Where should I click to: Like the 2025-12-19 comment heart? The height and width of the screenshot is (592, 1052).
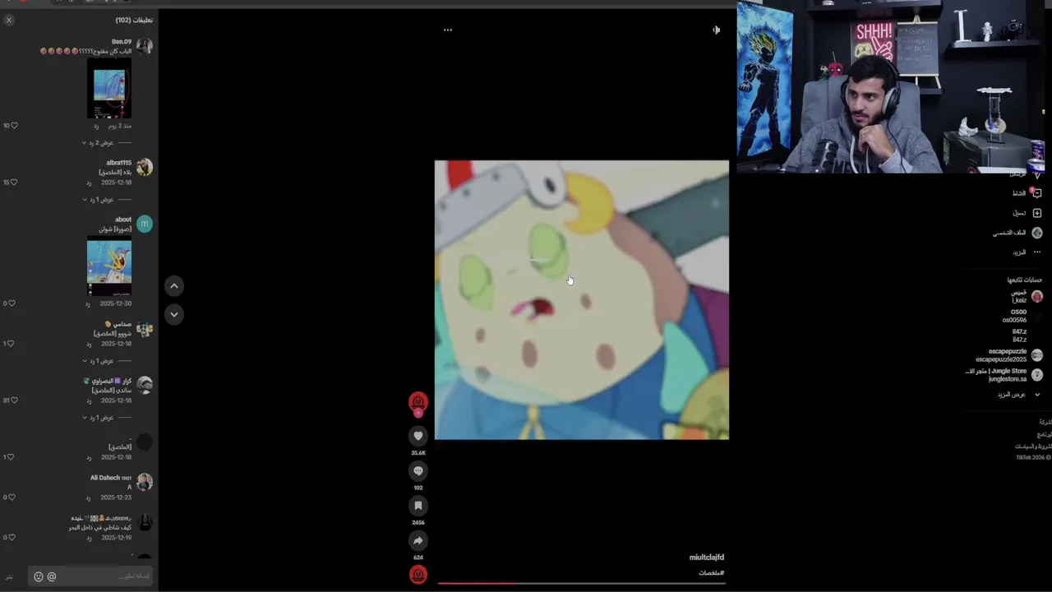pyautogui.click(x=11, y=538)
